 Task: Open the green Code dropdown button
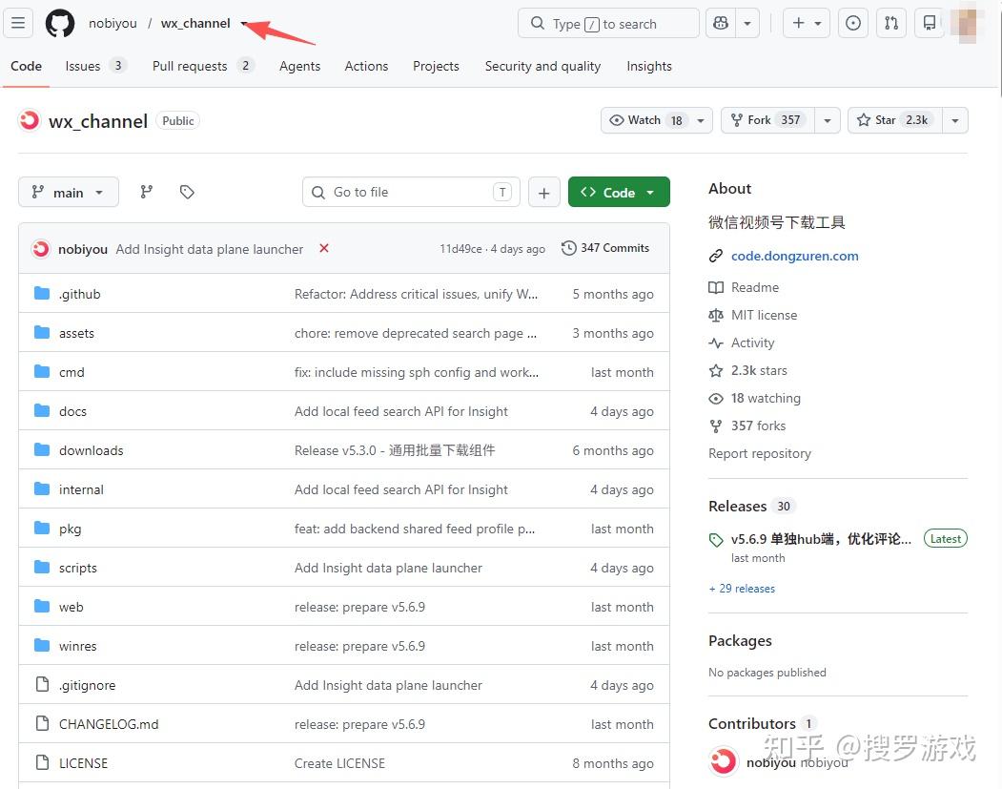[x=619, y=193]
